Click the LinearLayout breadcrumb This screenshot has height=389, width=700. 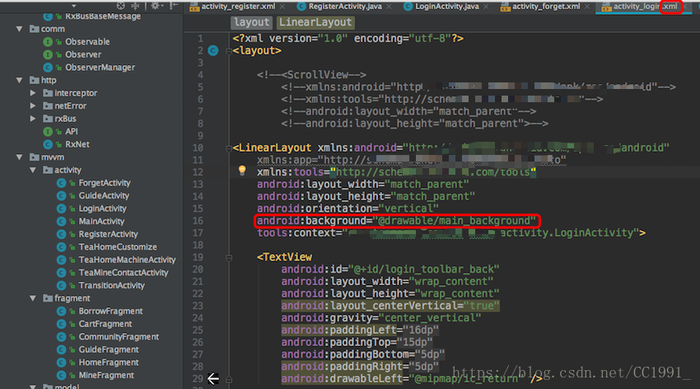(315, 22)
